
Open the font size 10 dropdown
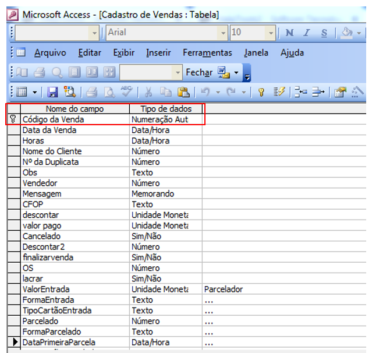click(x=270, y=33)
